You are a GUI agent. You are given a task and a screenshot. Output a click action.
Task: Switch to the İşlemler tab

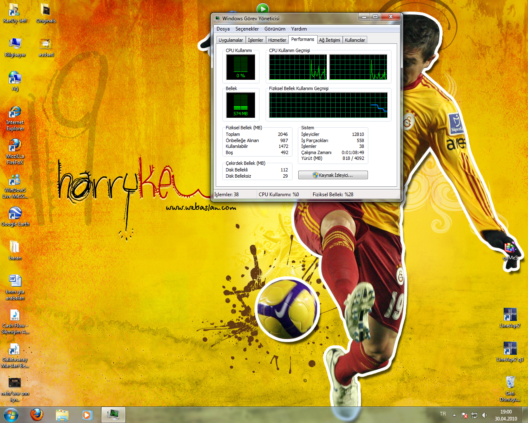coord(255,40)
